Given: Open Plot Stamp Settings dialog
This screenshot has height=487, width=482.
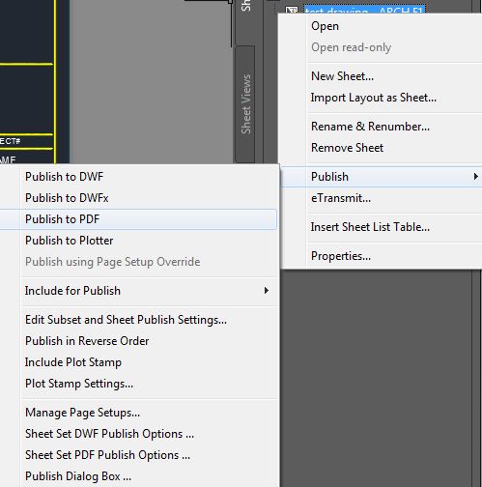Looking at the screenshot, I should point(138,384).
